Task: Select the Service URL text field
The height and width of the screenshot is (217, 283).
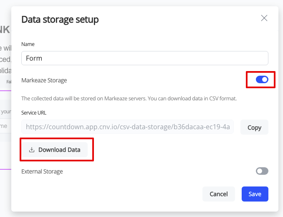Action: pyautogui.click(x=128, y=127)
